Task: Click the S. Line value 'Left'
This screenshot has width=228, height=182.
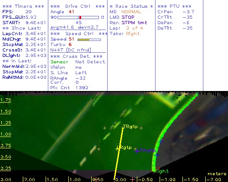Action: point(81,73)
